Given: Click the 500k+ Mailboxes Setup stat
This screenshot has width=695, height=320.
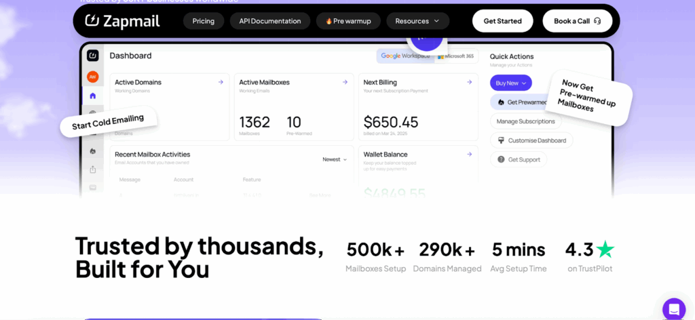Looking at the screenshot, I should click(x=376, y=257).
